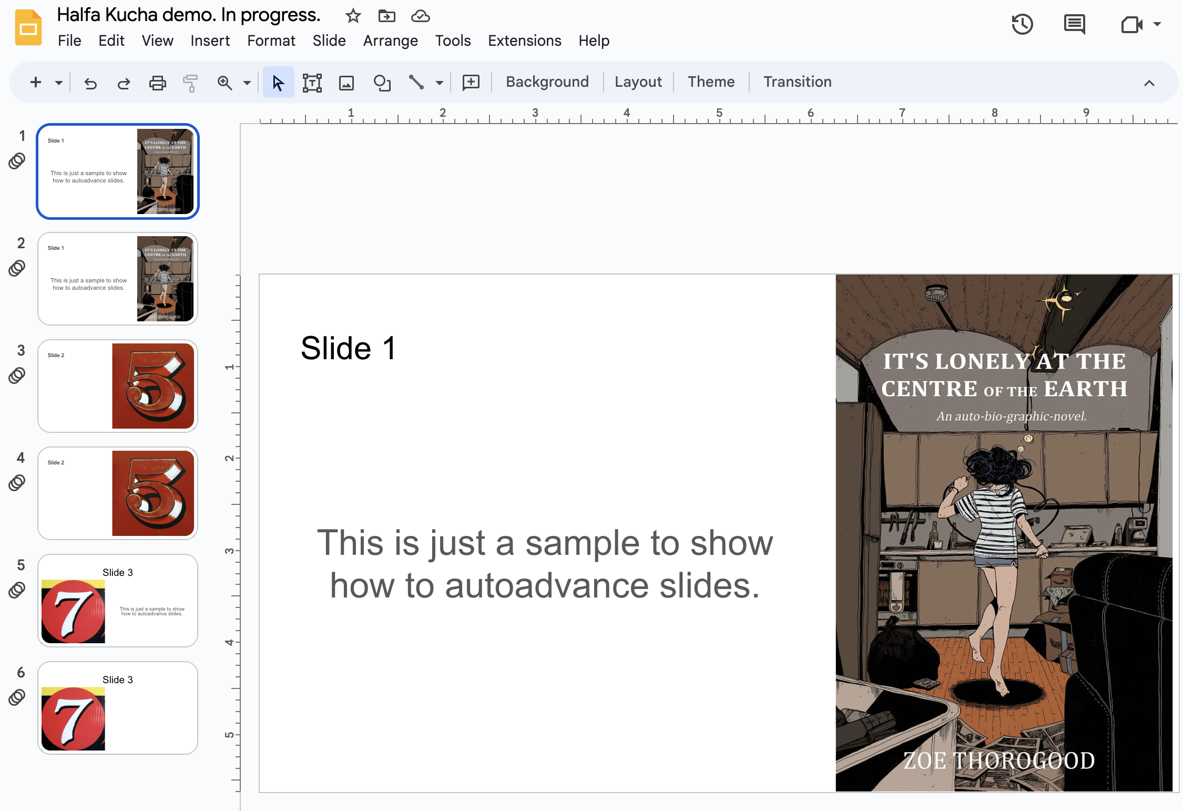Open the Slide menu
The height and width of the screenshot is (811, 1183).
pos(329,40)
